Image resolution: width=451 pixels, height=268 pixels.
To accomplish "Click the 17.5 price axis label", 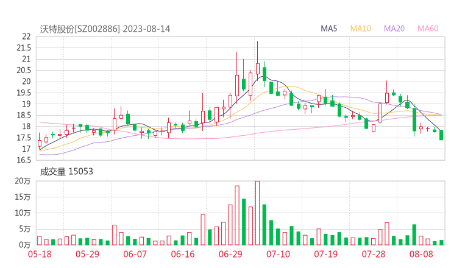I will pyautogui.click(x=24, y=138).
